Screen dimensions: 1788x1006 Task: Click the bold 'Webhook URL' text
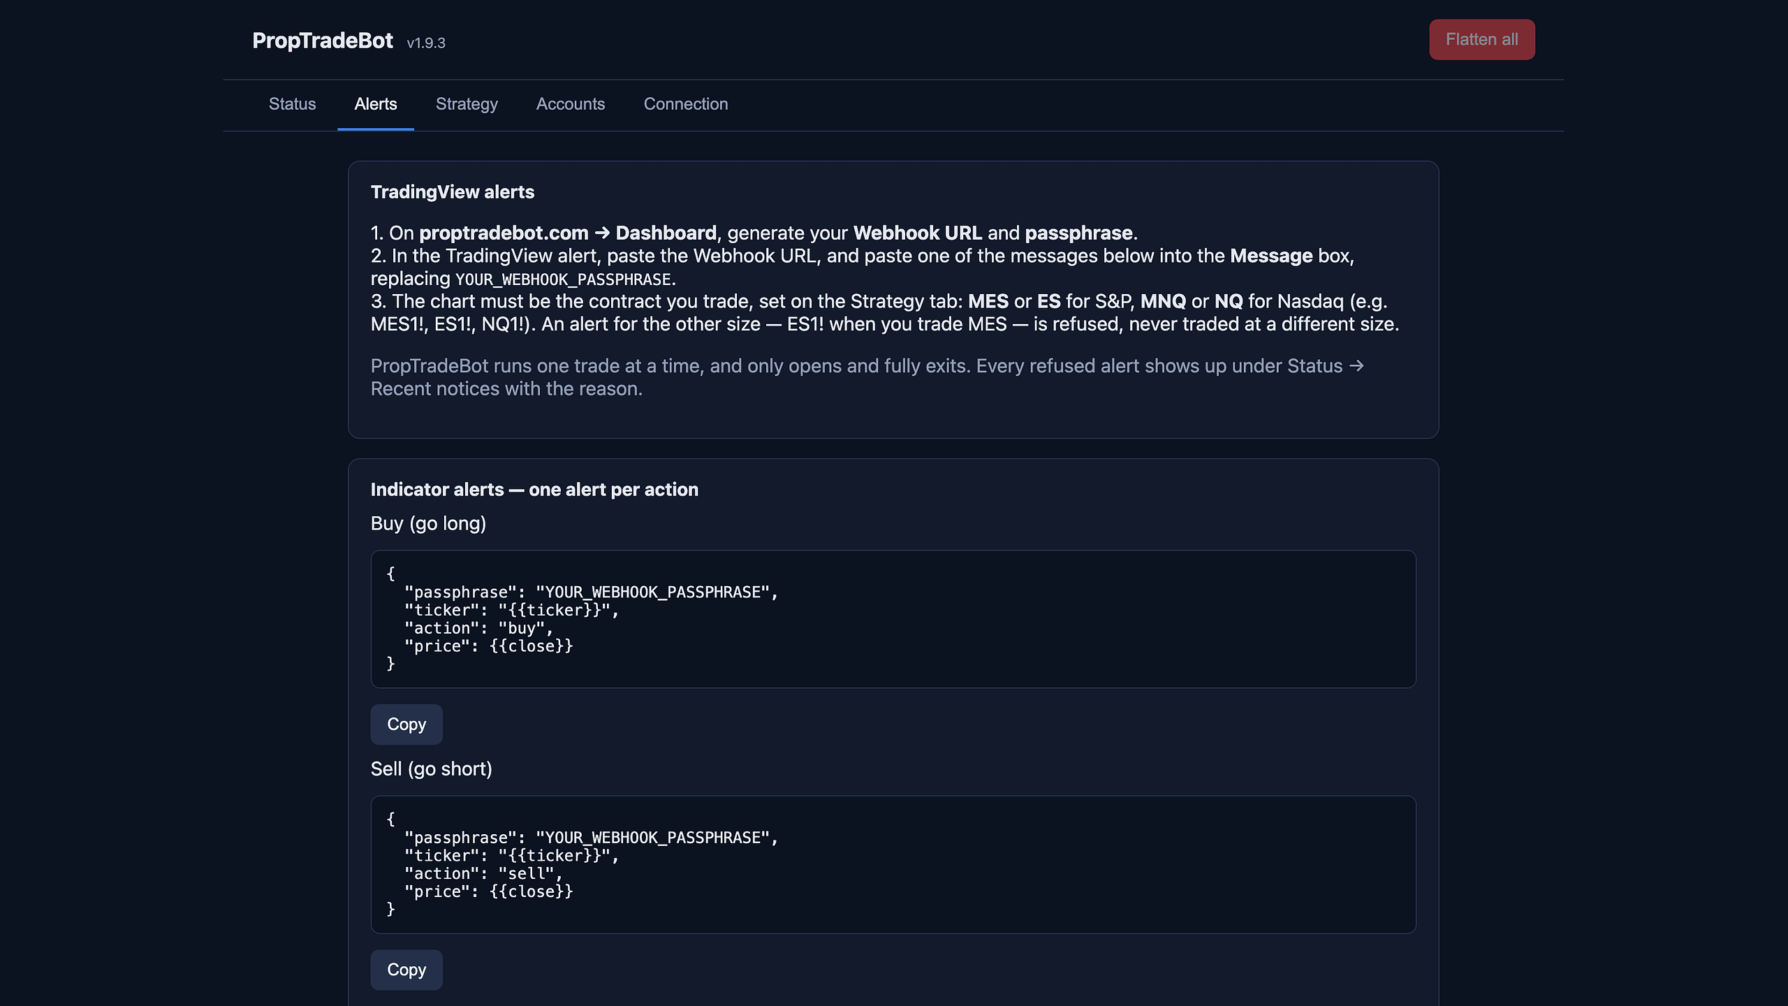pyautogui.click(x=917, y=233)
